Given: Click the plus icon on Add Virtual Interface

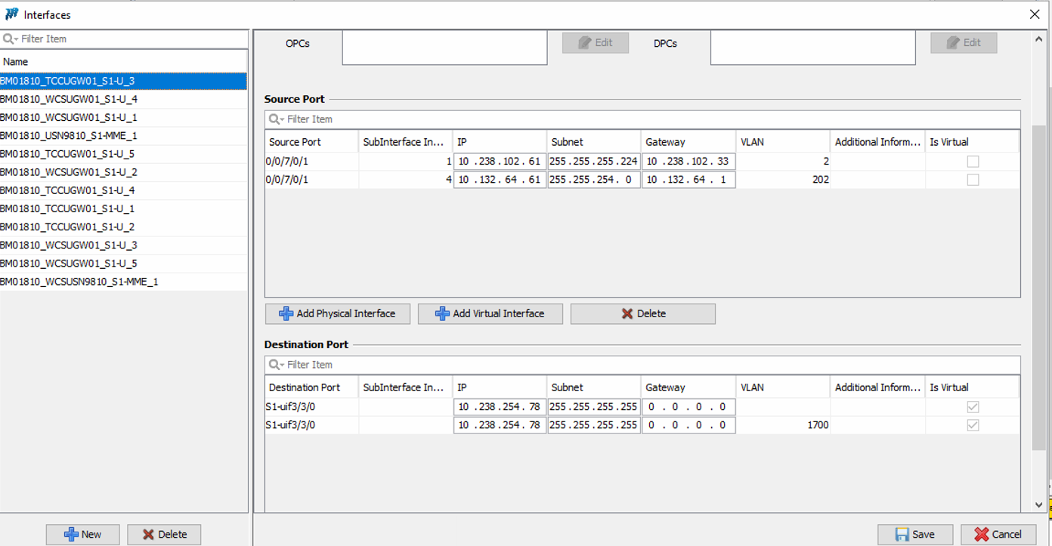Looking at the screenshot, I should (x=442, y=313).
